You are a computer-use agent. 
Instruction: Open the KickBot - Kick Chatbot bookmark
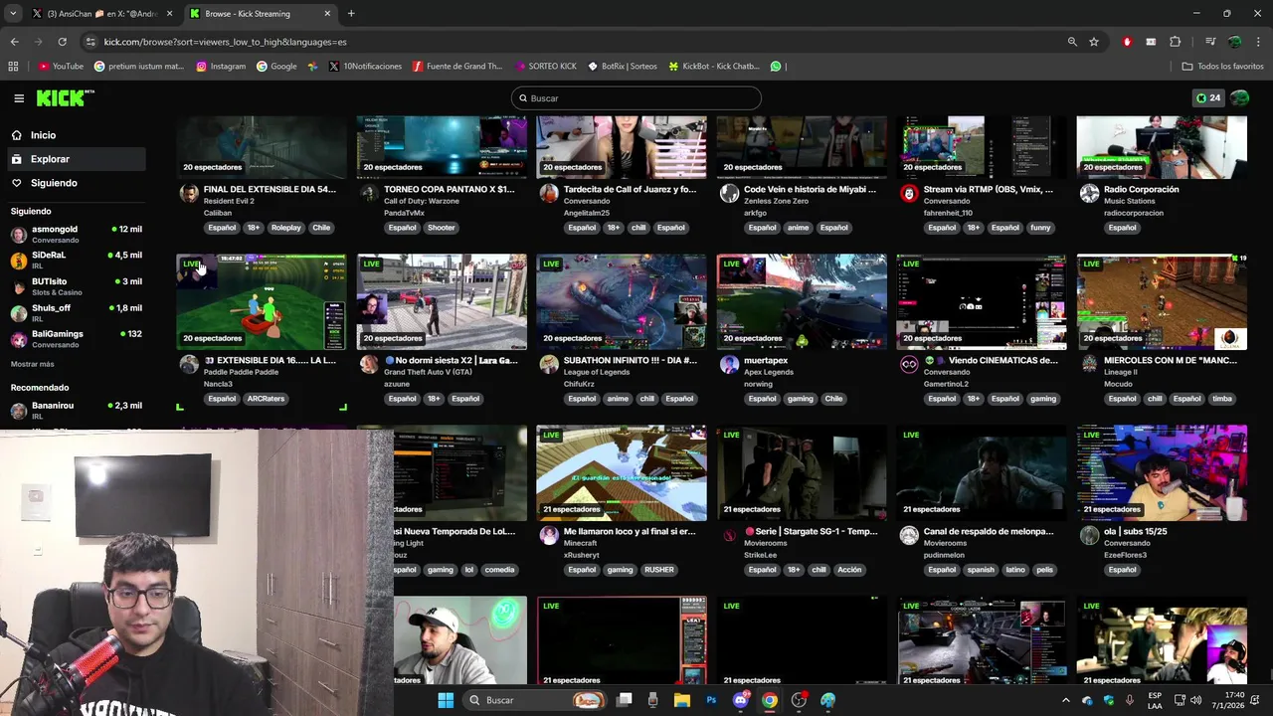(714, 67)
